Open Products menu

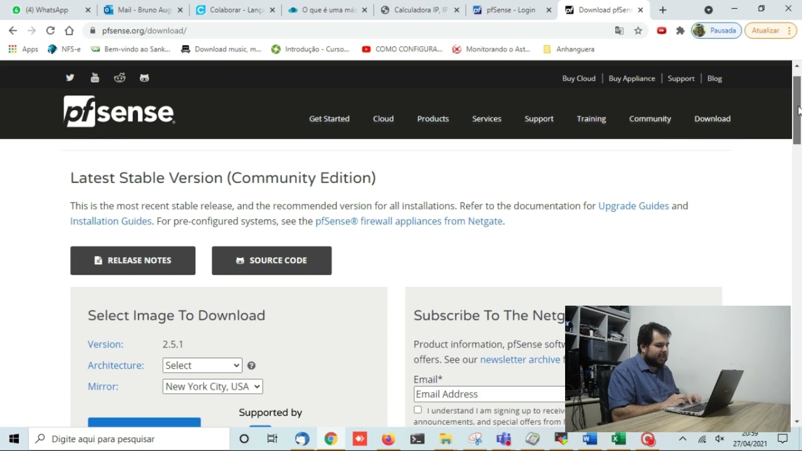(433, 118)
